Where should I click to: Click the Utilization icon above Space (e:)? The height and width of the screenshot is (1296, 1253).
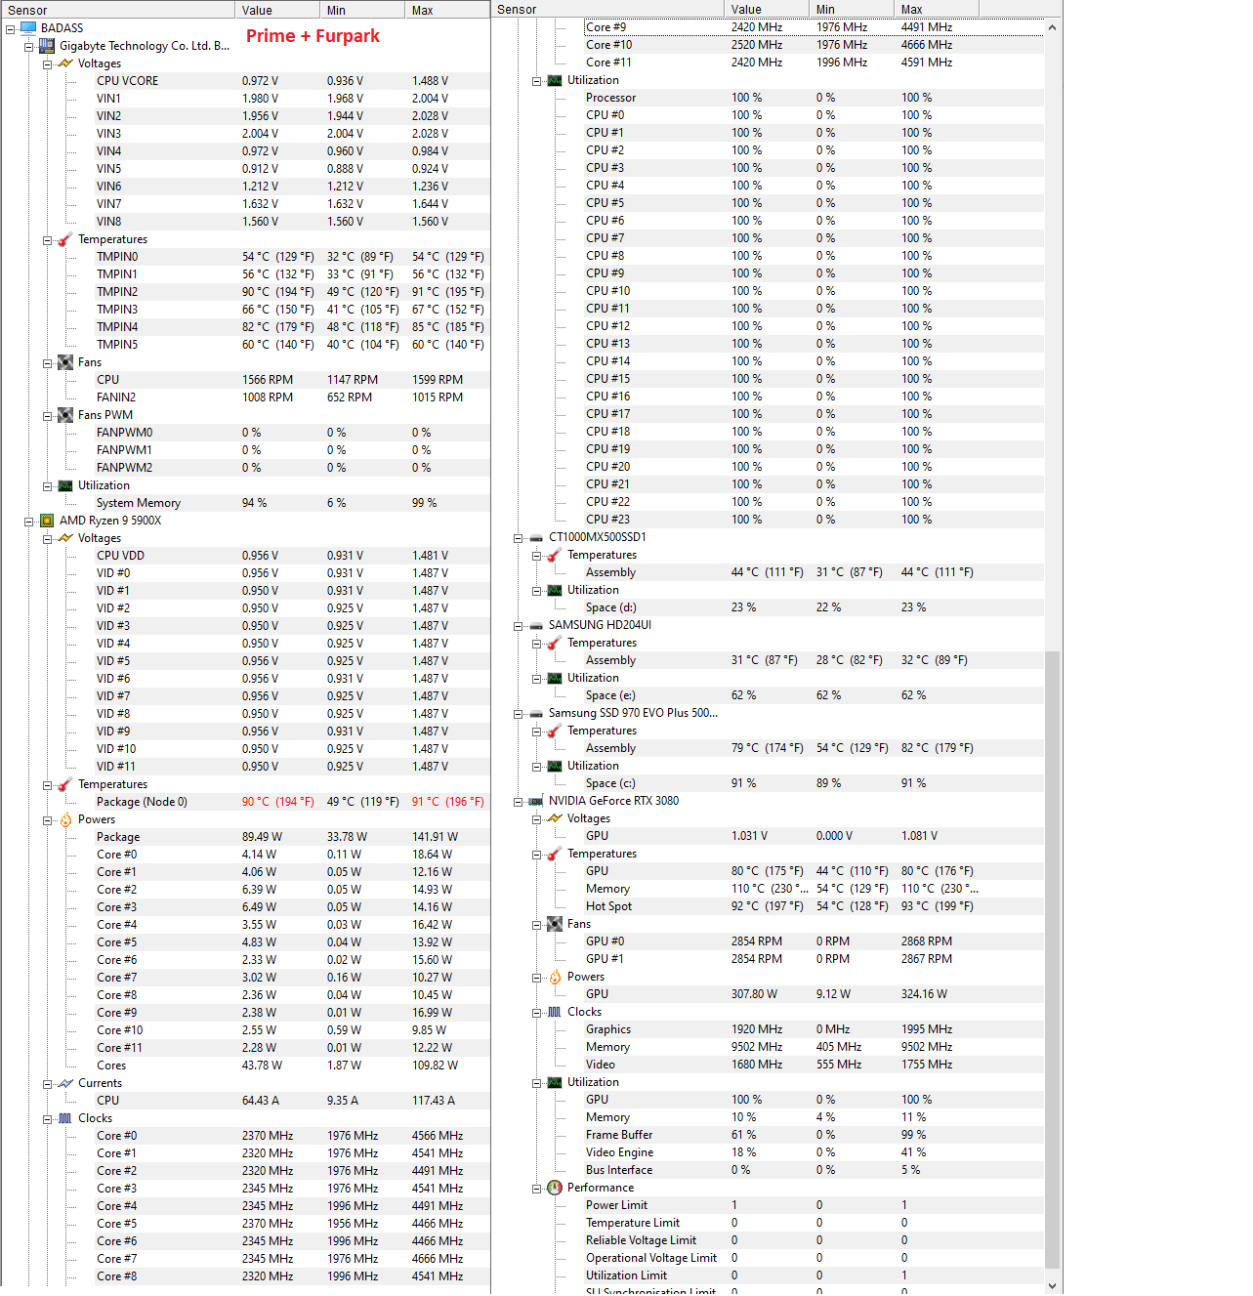pyautogui.click(x=555, y=678)
